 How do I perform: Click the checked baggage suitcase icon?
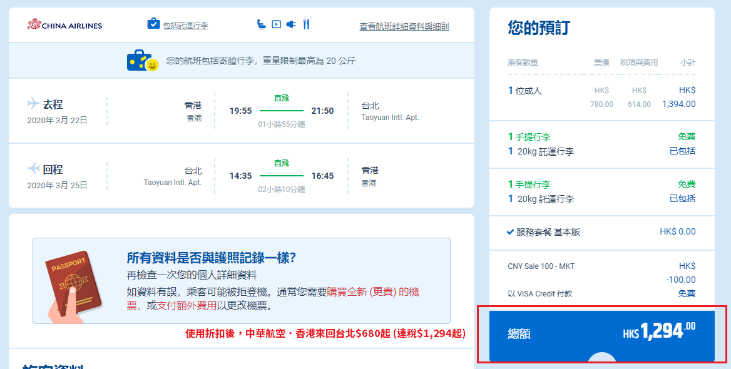153,23
